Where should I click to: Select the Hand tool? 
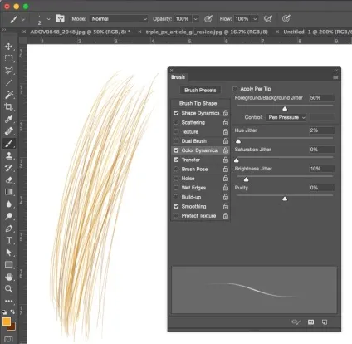click(x=8, y=277)
